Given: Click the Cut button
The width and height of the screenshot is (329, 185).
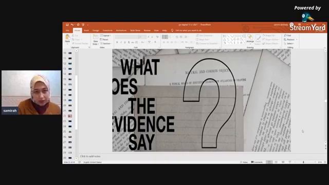Looking at the screenshot, I should (76, 35).
